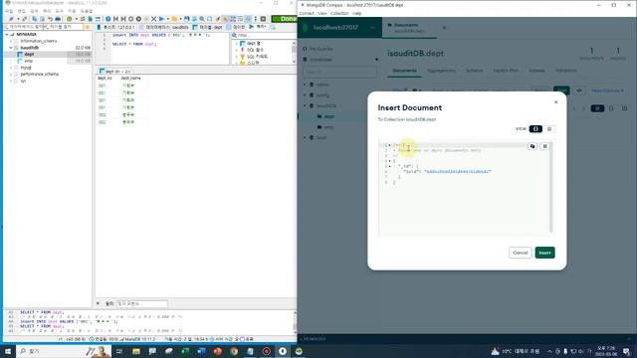
Task: Open a new Compass workspace tab
Action: pos(444,28)
